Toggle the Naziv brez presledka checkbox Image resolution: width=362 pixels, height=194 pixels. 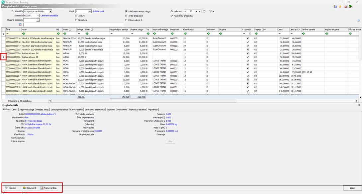click(172, 16)
